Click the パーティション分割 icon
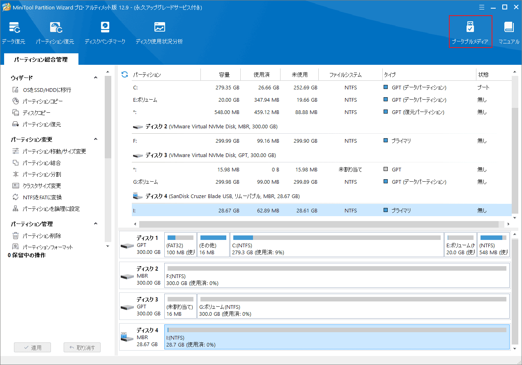Viewport: 522px width, 365px height. pos(16,174)
